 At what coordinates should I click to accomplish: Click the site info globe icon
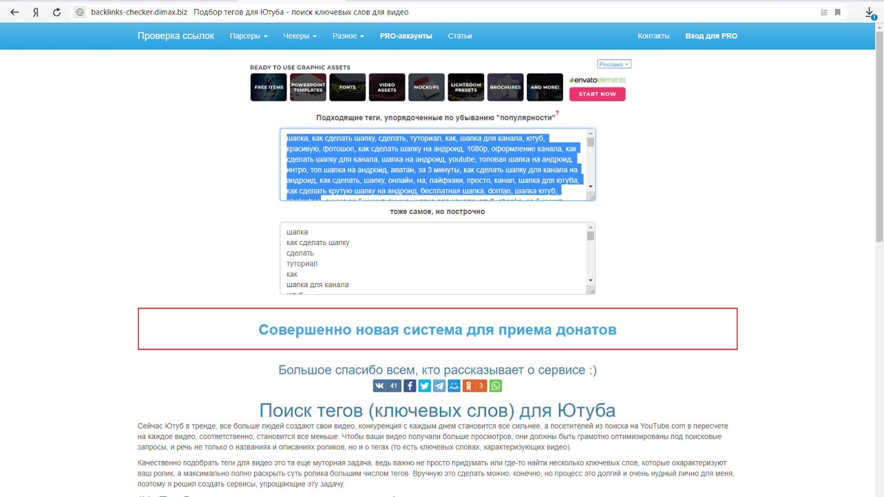pyautogui.click(x=79, y=12)
